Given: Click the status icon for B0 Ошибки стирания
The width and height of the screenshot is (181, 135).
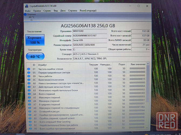Looking at the screenshot, I should [30, 118].
